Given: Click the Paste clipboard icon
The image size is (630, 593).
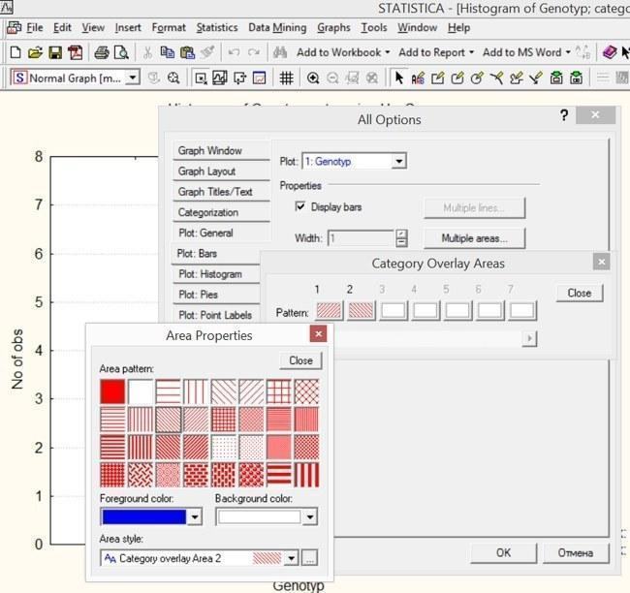Looking at the screenshot, I should click(x=187, y=52).
